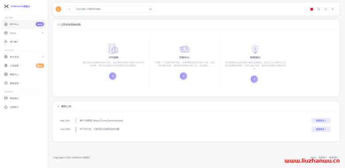Open the user account icon

point(333,9)
